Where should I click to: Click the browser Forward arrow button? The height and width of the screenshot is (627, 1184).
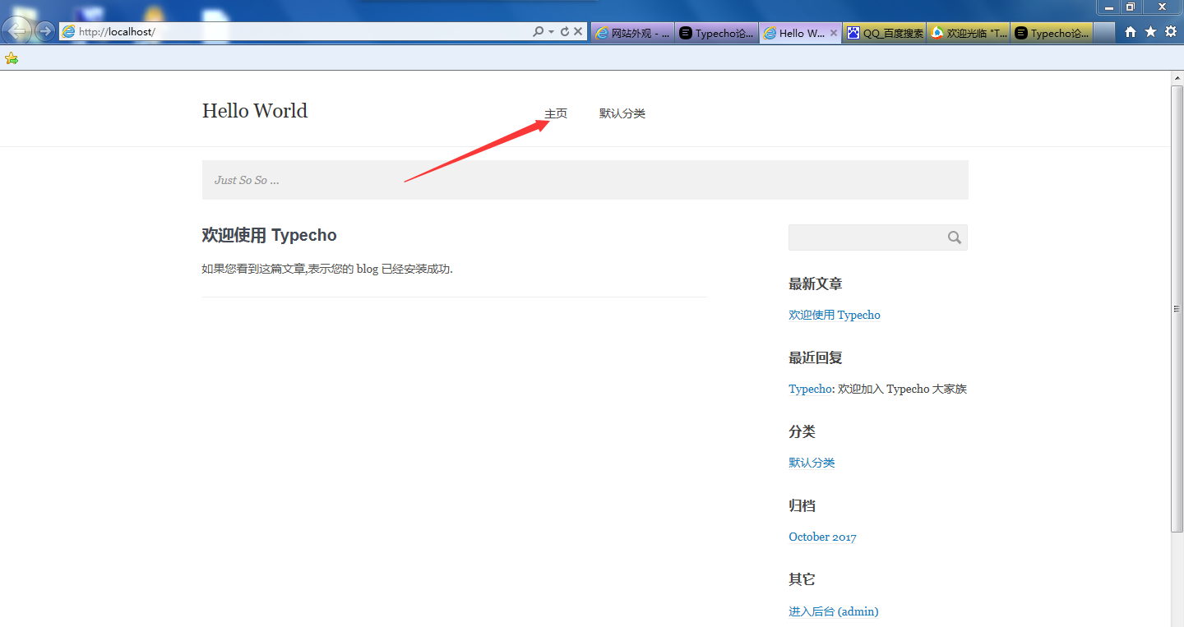(45, 31)
